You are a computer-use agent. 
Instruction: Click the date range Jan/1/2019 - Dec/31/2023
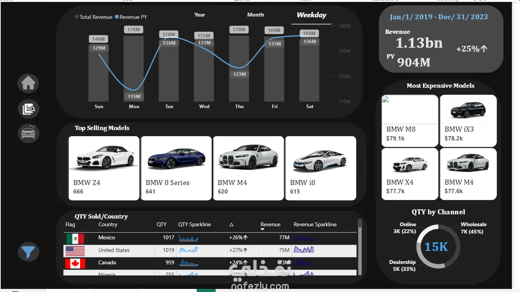(x=439, y=17)
